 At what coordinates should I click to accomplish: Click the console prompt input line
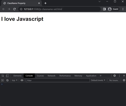tap(63, 84)
